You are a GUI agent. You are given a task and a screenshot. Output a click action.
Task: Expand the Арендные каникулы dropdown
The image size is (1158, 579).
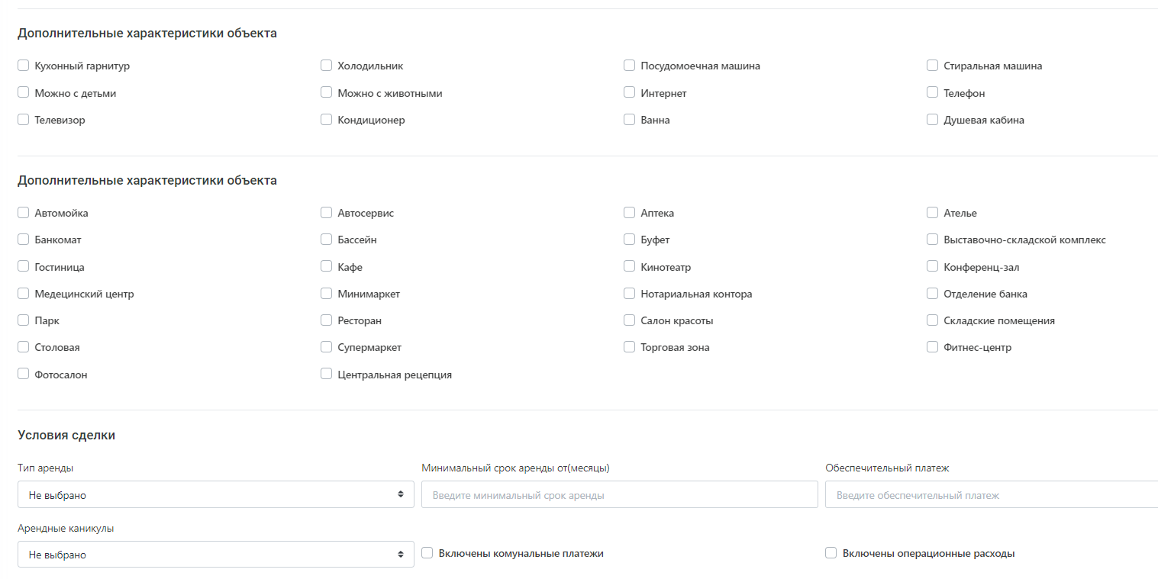(216, 555)
